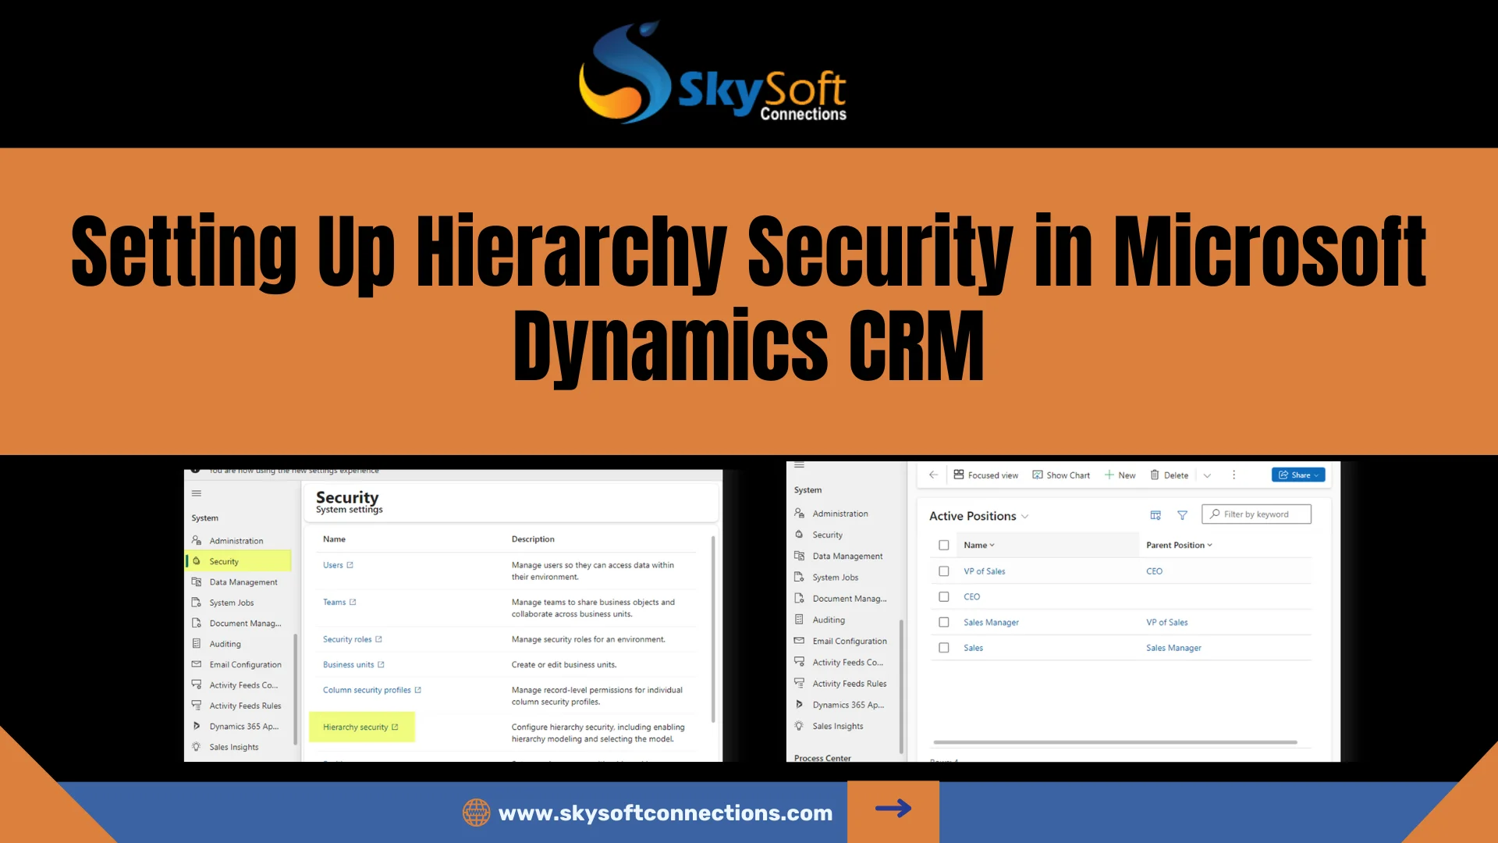Select highlighted Security item in left screenshot

(239, 561)
